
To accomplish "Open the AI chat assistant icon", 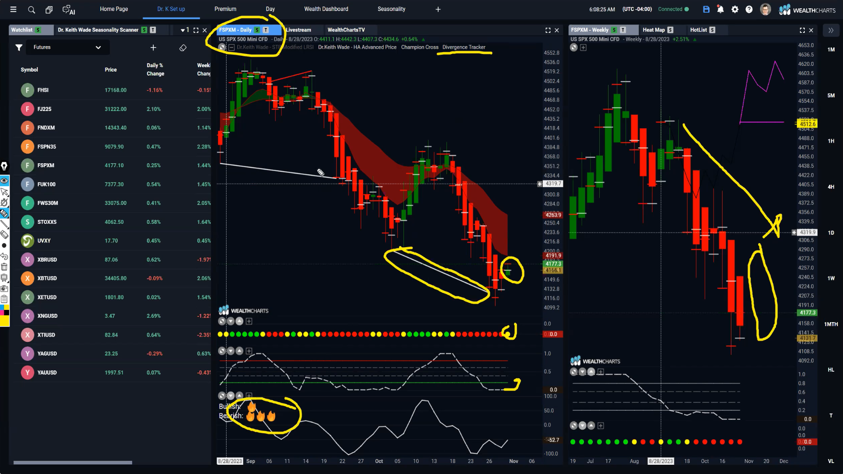I will (68, 9).
